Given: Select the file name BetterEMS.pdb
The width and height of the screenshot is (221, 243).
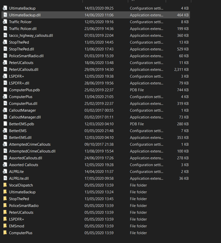Looking at the screenshot, I should (x=21, y=124).
